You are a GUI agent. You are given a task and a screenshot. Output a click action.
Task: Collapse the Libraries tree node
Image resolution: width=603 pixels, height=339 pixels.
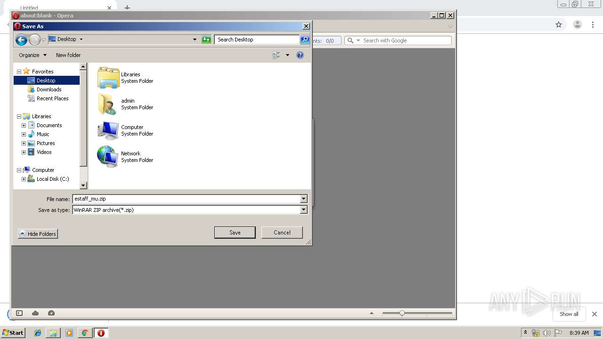click(x=19, y=116)
